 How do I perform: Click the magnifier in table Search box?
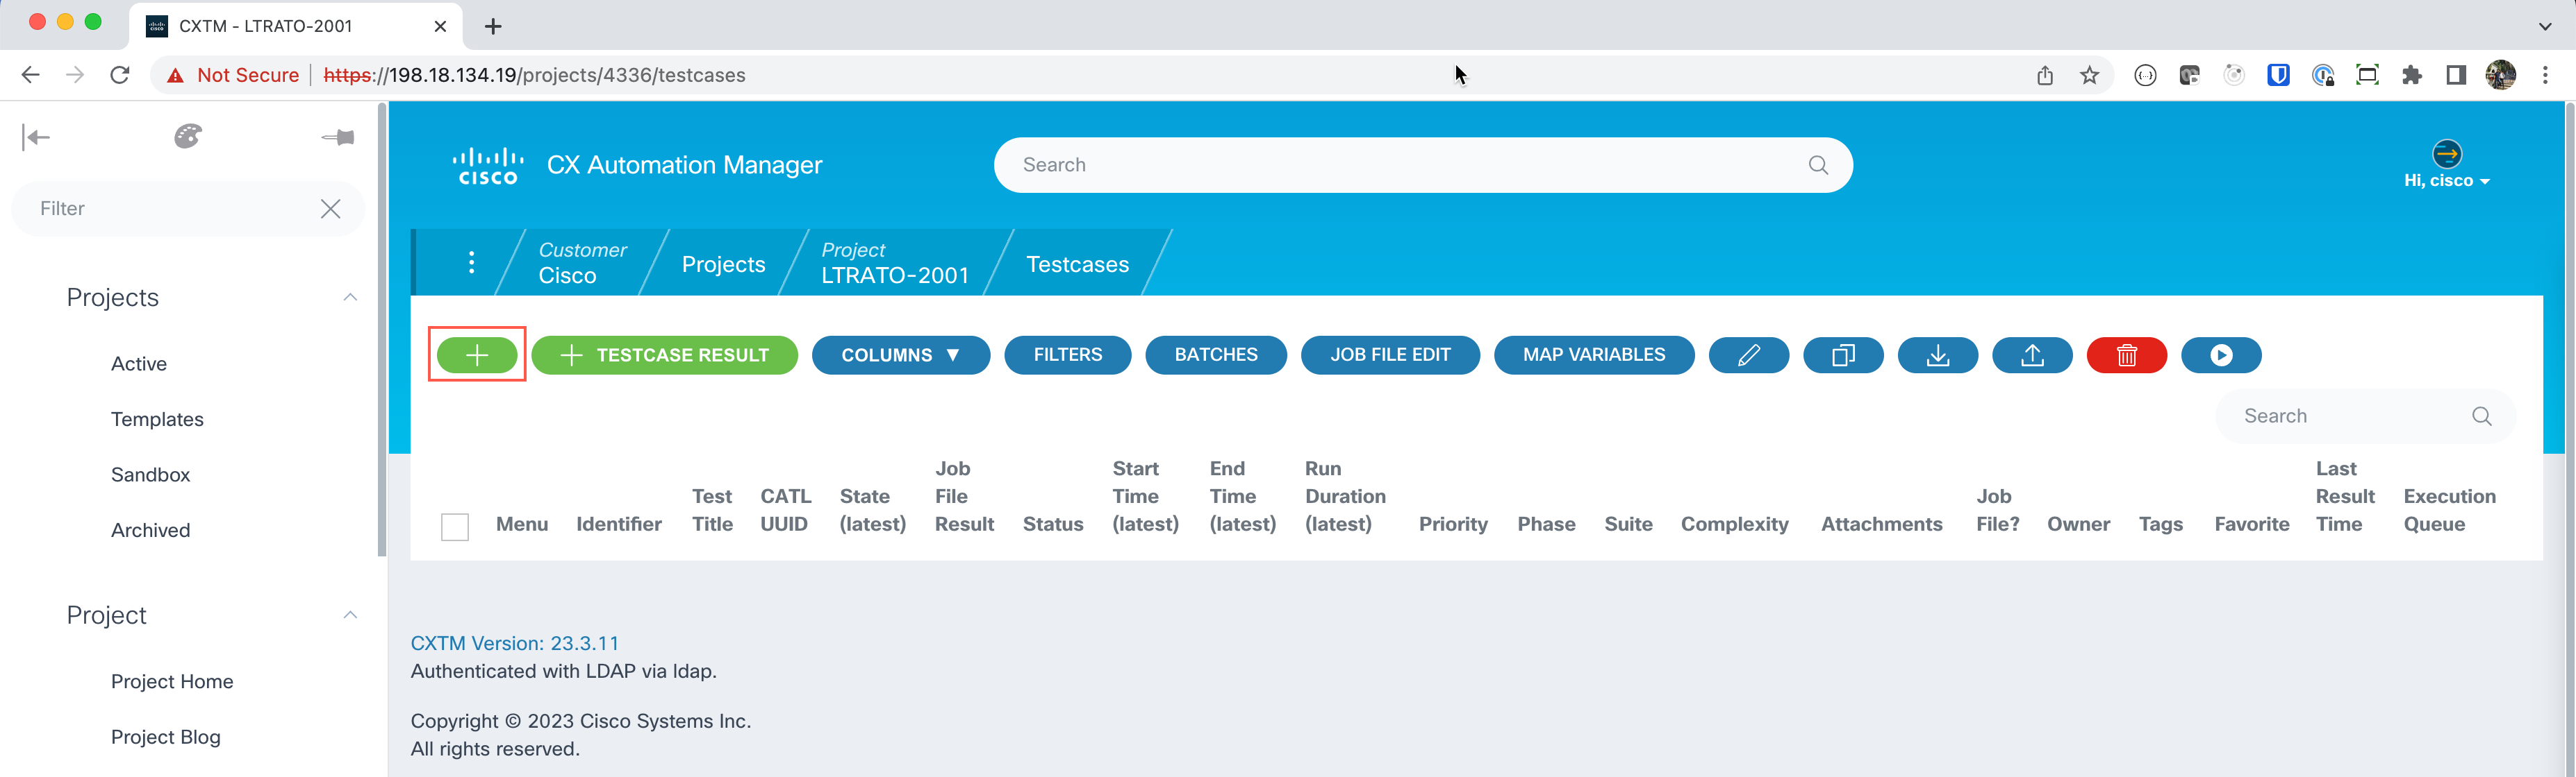pos(2481,416)
